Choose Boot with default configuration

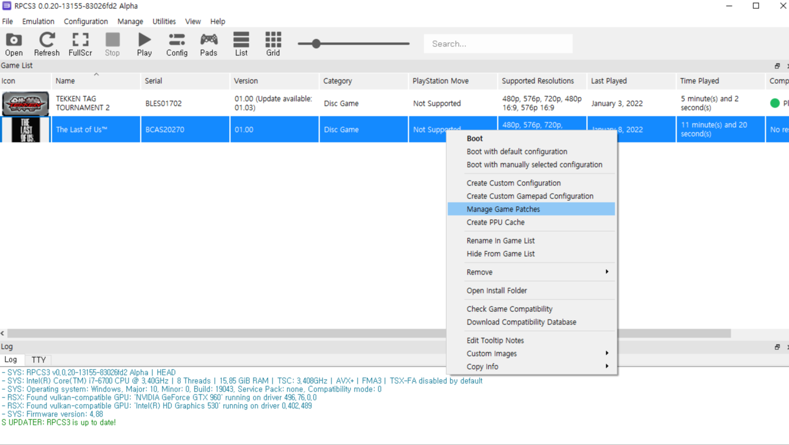tap(531, 152)
